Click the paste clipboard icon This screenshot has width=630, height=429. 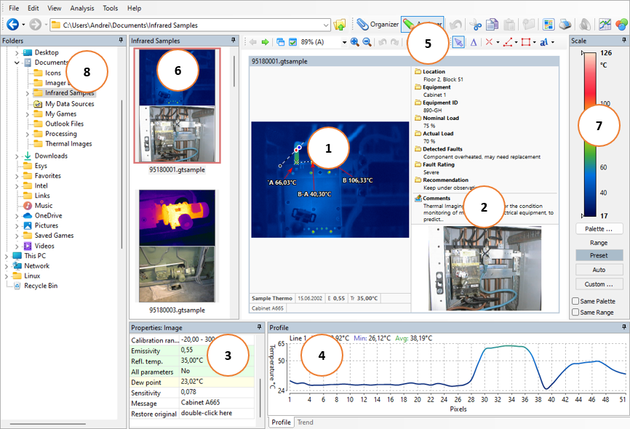coord(509,25)
